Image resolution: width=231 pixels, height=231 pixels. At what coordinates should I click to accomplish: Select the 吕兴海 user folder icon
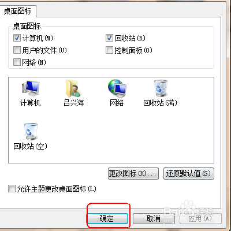(73, 88)
